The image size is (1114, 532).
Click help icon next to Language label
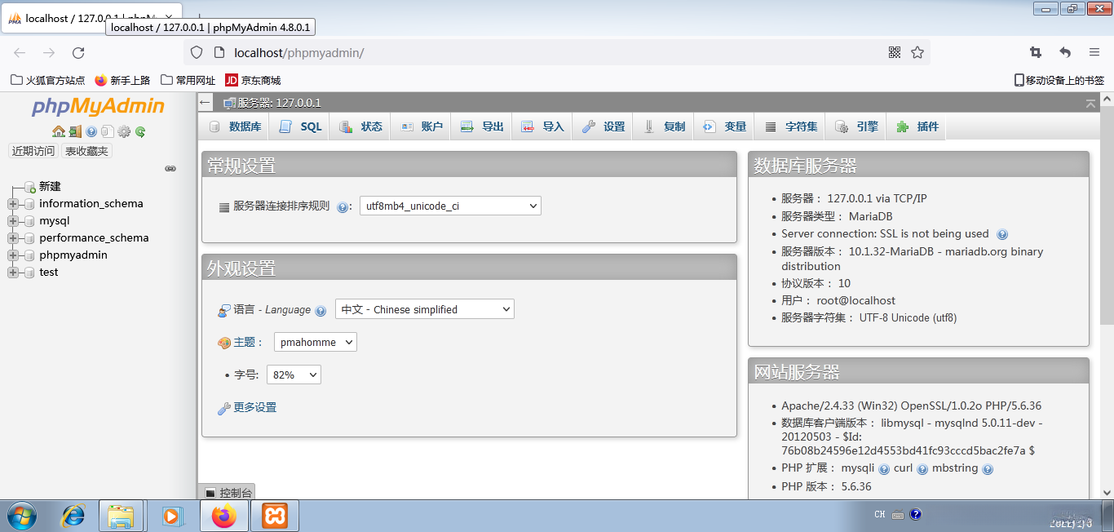pyautogui.click(x=320, y=311)
